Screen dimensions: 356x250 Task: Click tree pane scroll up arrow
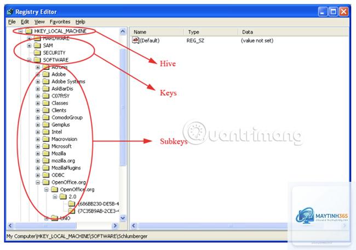[x=123, y=32]
